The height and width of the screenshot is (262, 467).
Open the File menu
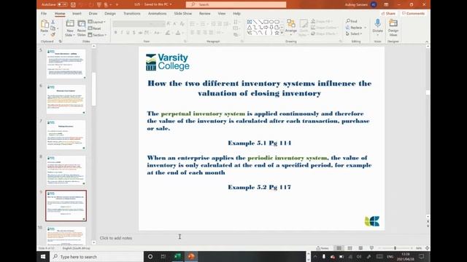(x=44, y=14)
